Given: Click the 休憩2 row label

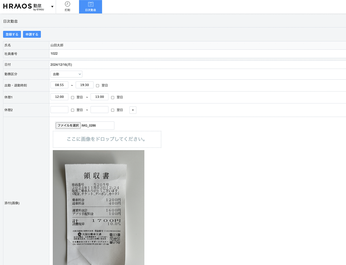Looking at the screenshot, I should click(9, 110).
